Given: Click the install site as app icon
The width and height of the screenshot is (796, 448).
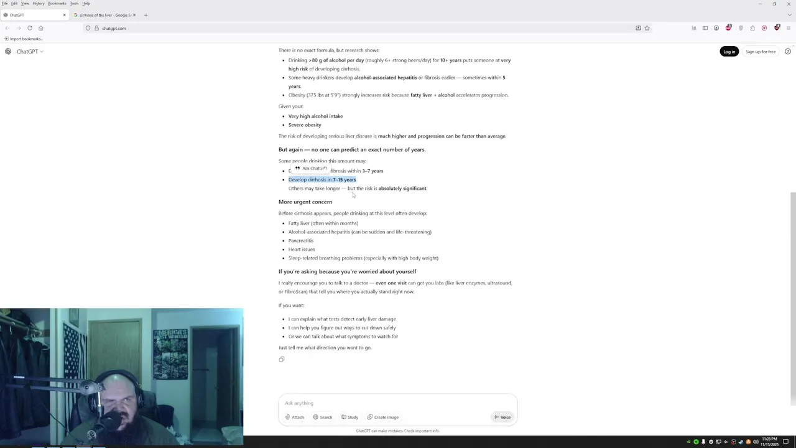Looking at the screenshot, I should coord(638,28).
